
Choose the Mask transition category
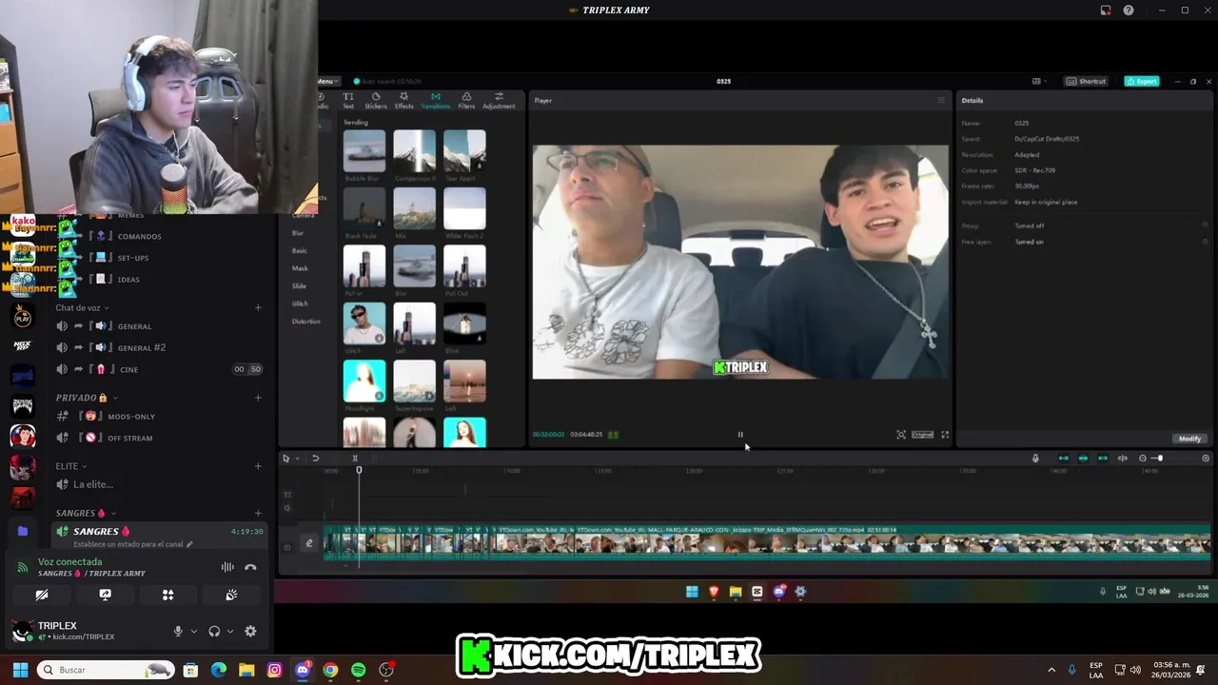tap(299, 268)
